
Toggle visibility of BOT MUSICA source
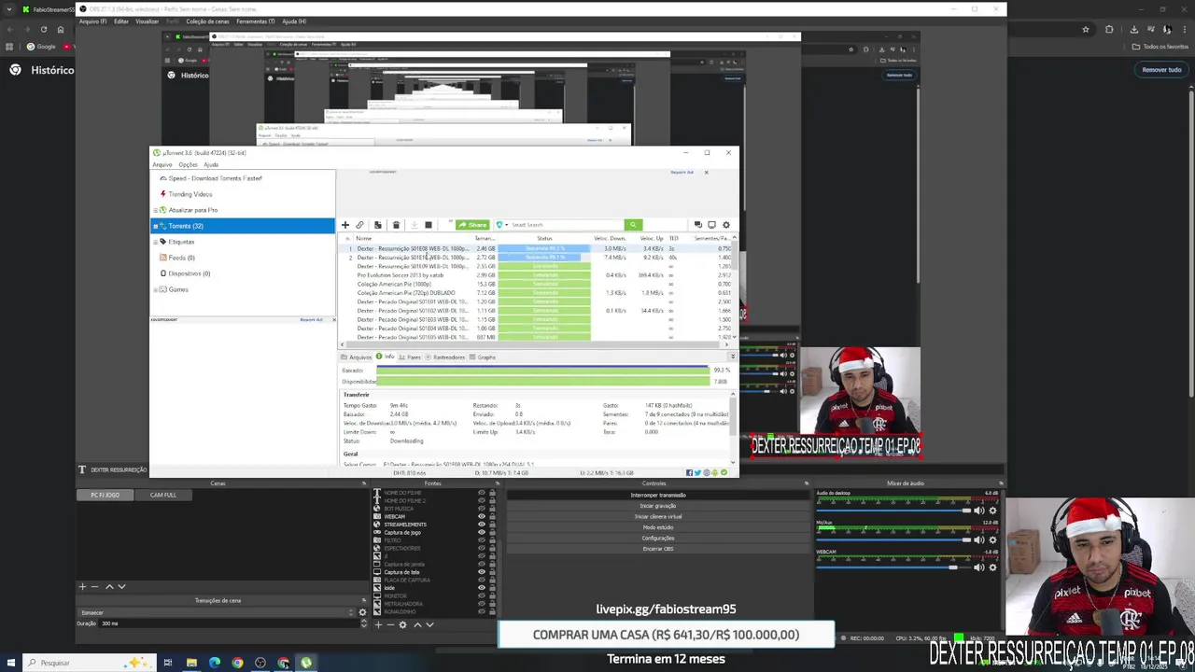pos(482,509)
